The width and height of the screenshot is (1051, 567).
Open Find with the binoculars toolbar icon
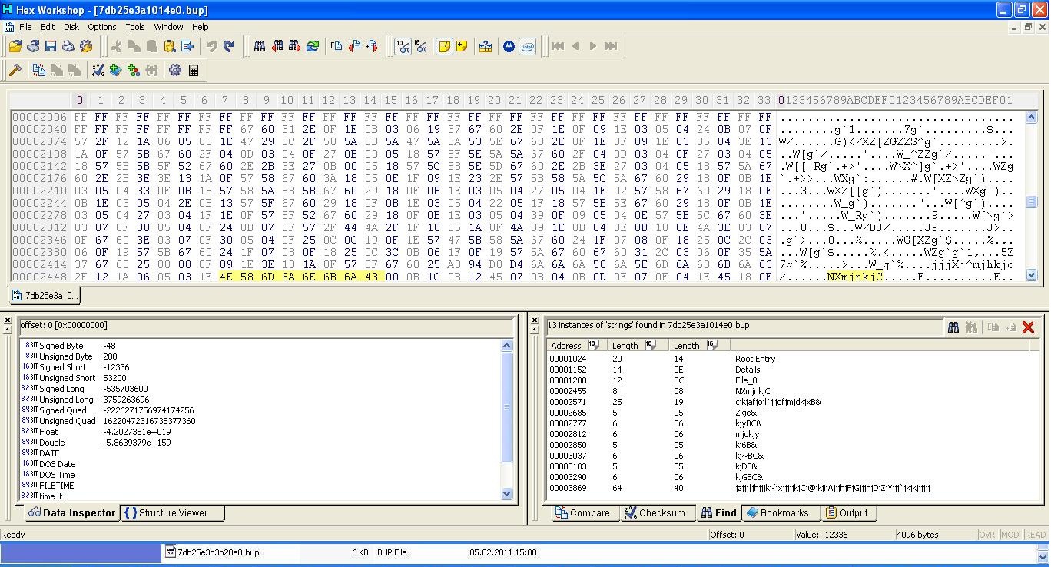click(260, 46)
